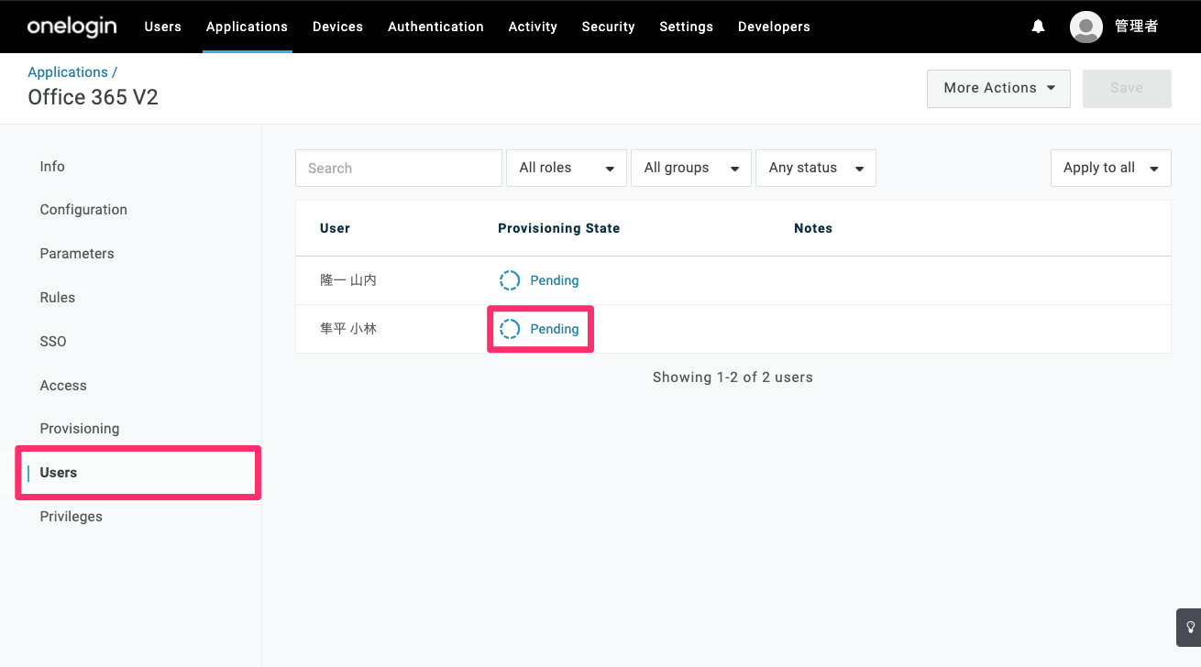The width and height of the screenshot is (1201, 667).
Task: Open the Any status filter dropdown
Action: pyautogui.click(x=816, y=169)
